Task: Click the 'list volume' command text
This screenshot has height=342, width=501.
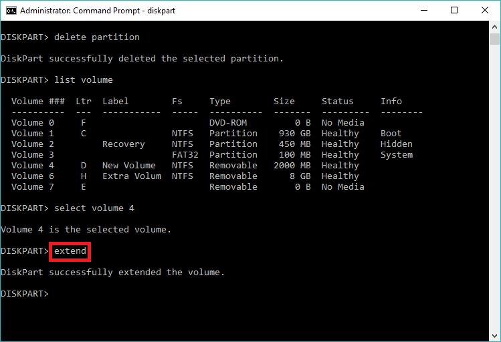Action: (x=84, y=79)
